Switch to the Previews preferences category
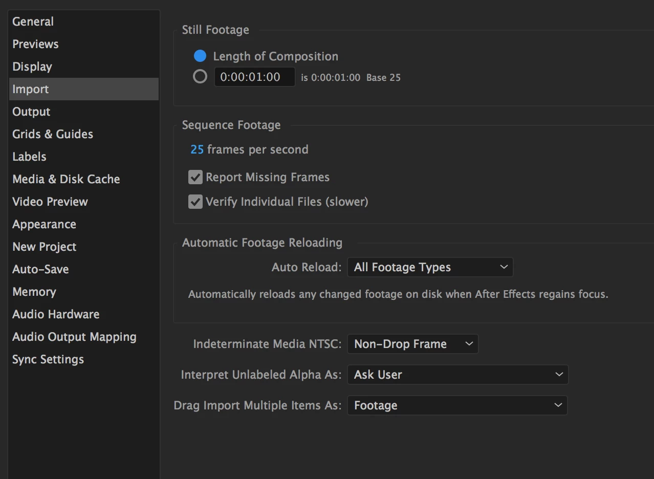 [x=35, y=44]
